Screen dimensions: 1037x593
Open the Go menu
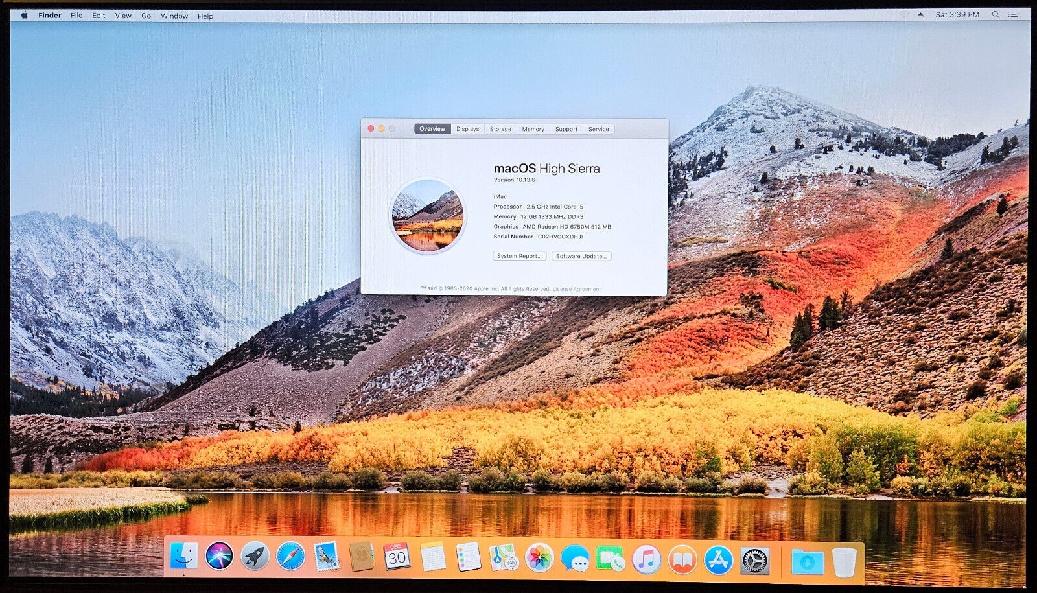146,16
